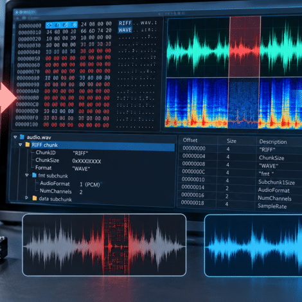
Task: Click the "WAVE" Format value in tree
Action: pyautogui.click(x=81, y=169)
